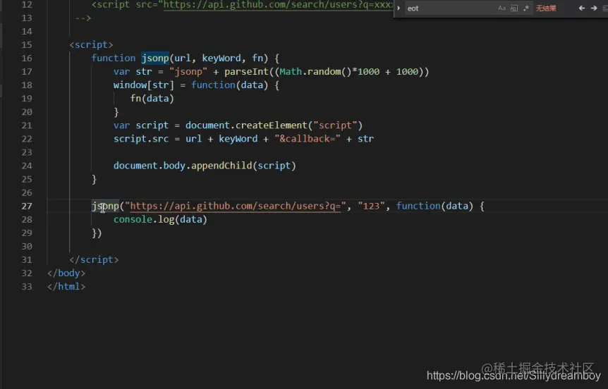Click line number 27 in the gutter
This screenshot has width=608, height=389.
[x=27, y=206]
